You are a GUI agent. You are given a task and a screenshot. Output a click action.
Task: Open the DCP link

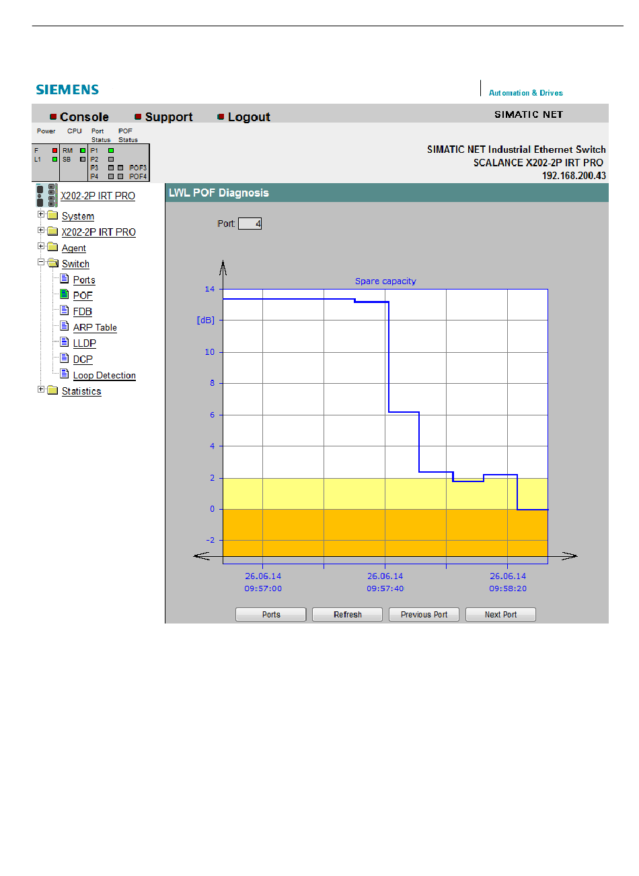coord(83,360)
